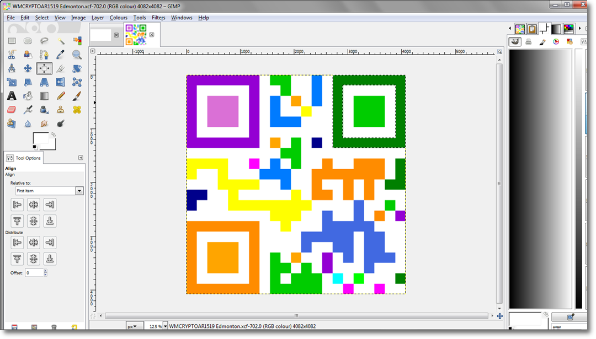Select the Airbrush tool
596x339 pixels.
(28, 110)
